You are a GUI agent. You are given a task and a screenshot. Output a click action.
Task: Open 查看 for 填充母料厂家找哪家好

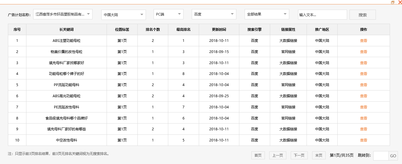pos(364,63)
